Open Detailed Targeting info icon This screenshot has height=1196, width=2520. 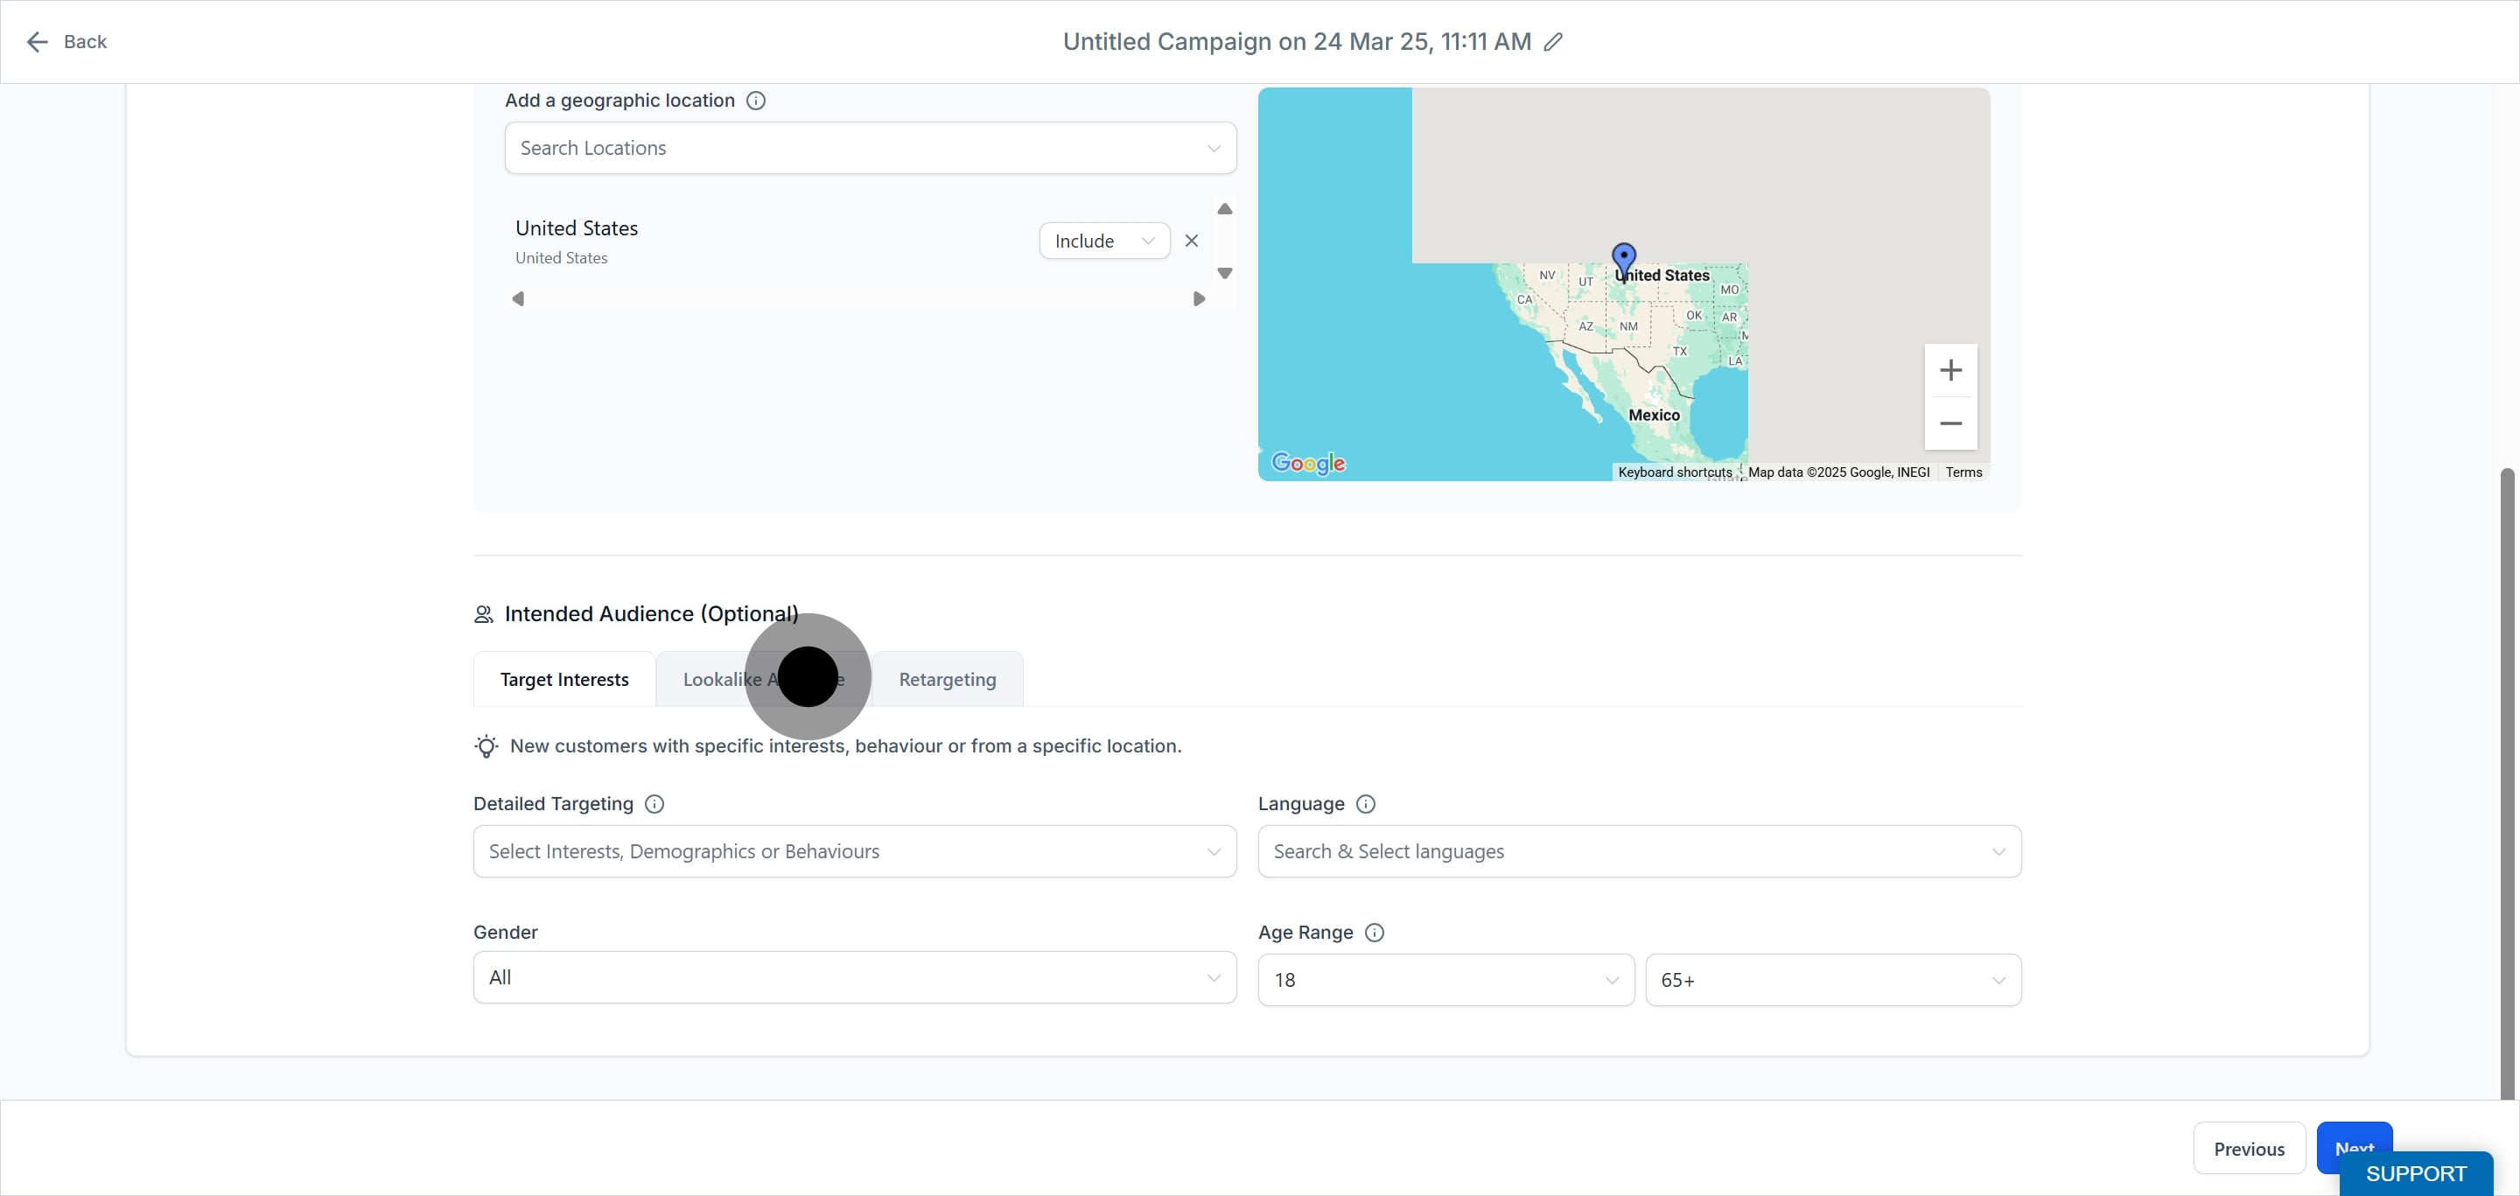[x=654, y=804]
